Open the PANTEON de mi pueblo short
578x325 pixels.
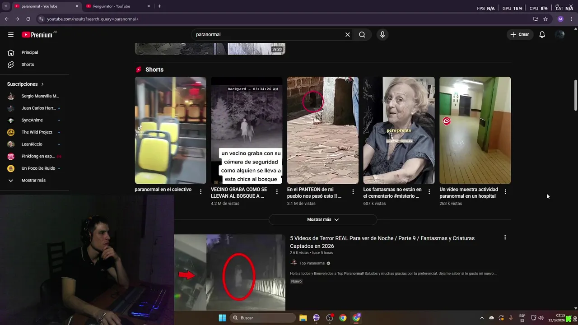[x=323, y=130]
